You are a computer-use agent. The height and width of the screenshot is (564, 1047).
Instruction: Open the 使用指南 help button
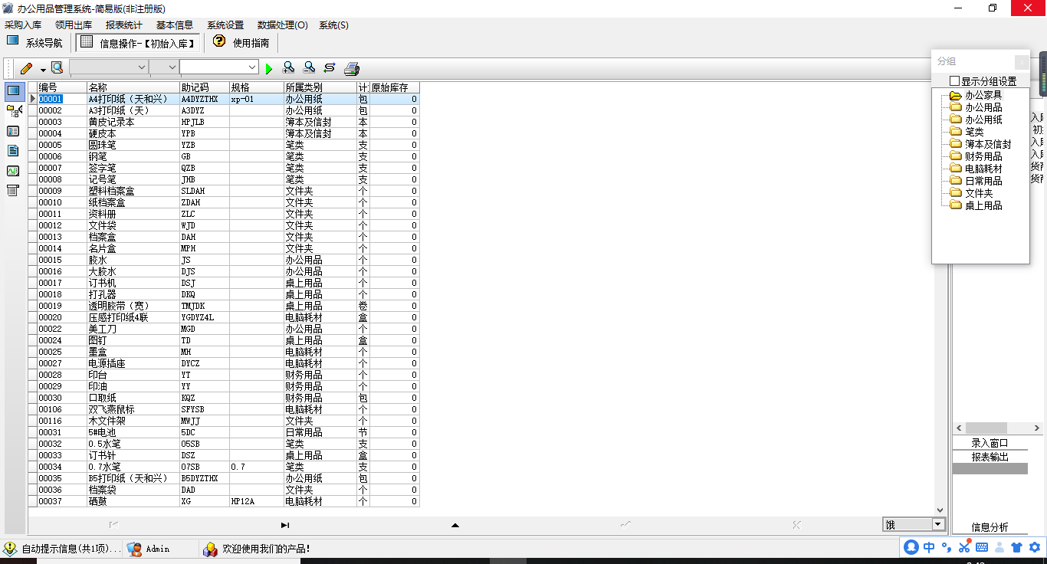pos(241,43)
